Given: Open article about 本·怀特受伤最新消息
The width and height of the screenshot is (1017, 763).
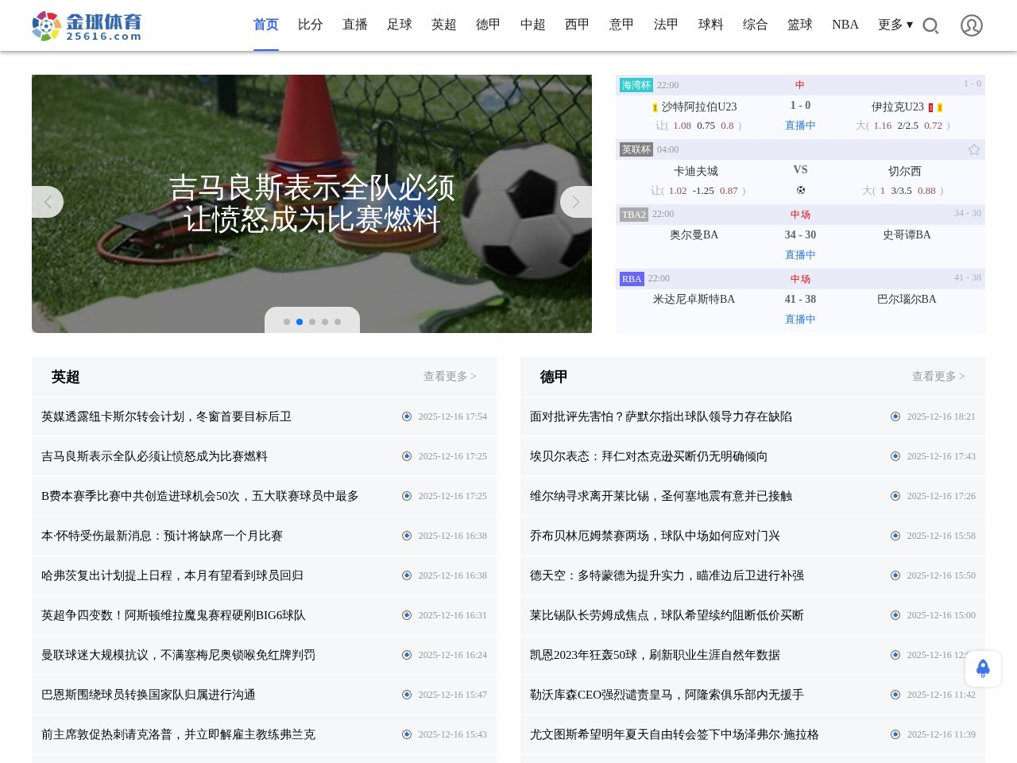Looking at the screenshot, I should (x=162, y=536).
